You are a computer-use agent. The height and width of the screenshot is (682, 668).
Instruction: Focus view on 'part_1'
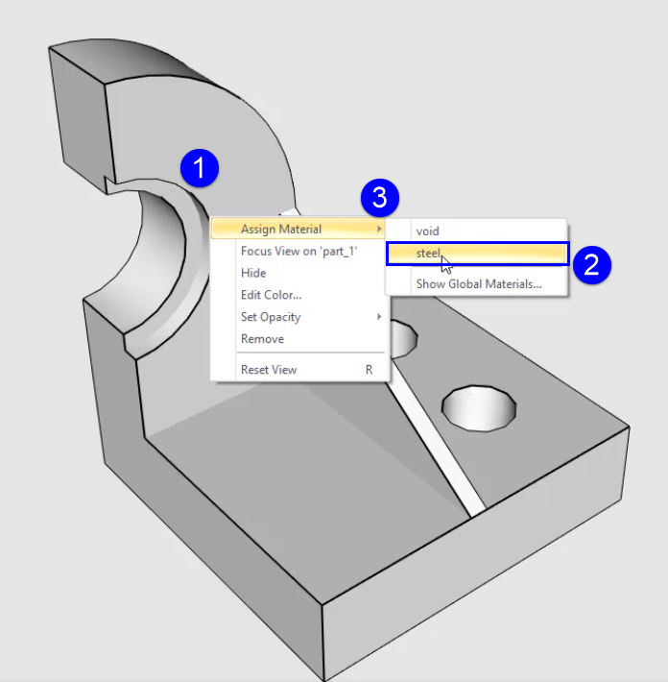pos(299,251)
